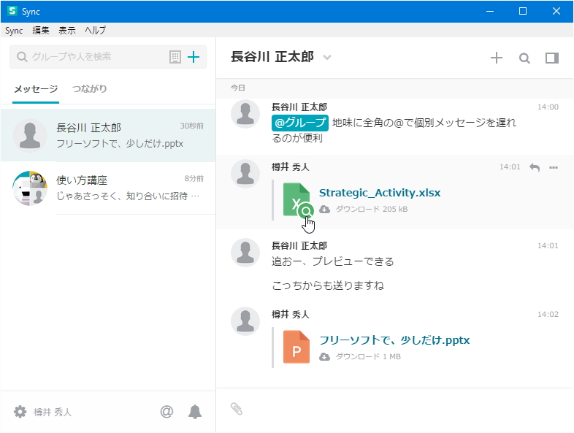Click the search magnifier icon in left panel

pos(22,57)
